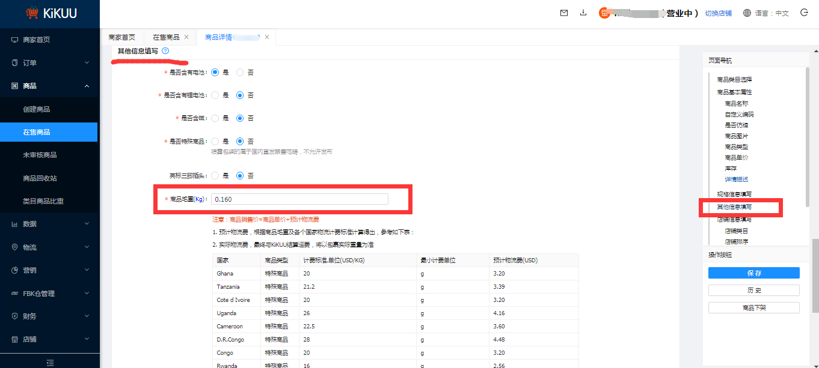This screenshot has width=819, height=368.
Task: Close the 在售商品 tab
Action: [186, 37]
